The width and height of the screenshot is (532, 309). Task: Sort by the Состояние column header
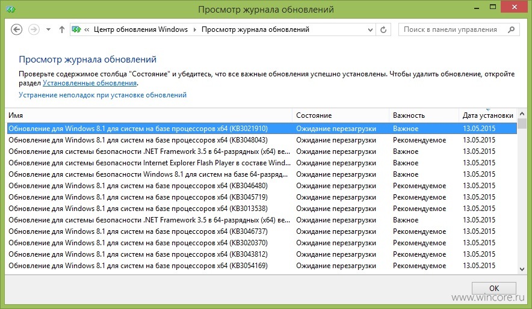(341, 115)
